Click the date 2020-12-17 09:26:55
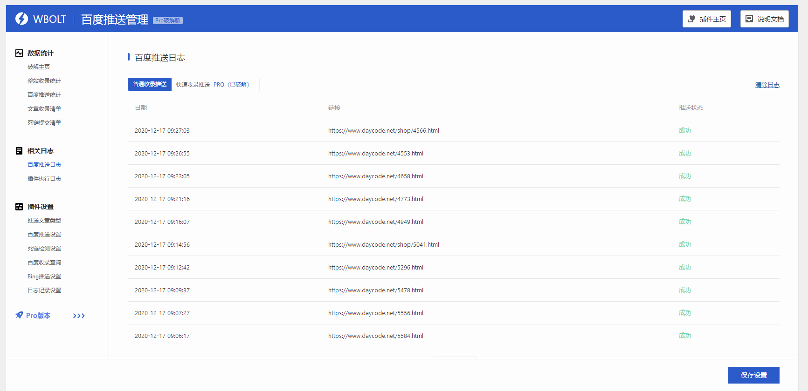808x391 pixels. pos(162,154)
